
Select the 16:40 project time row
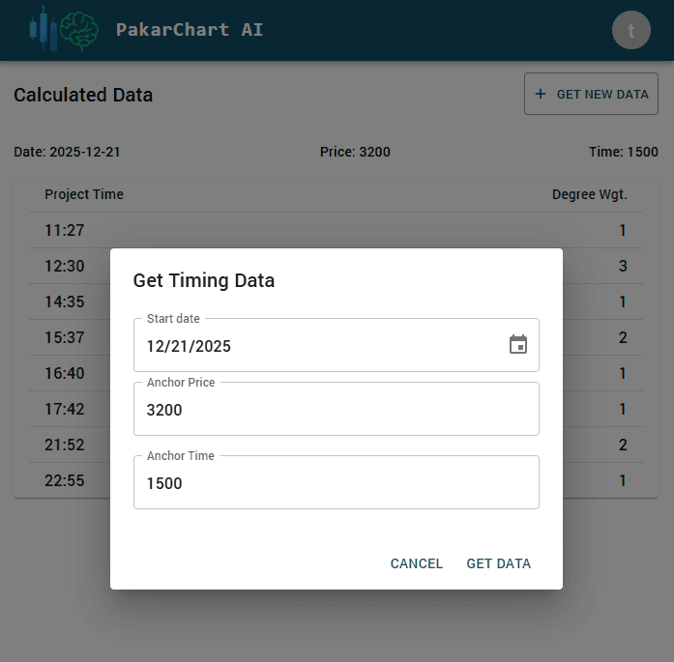pyautogui.click(x=65, y=373)
